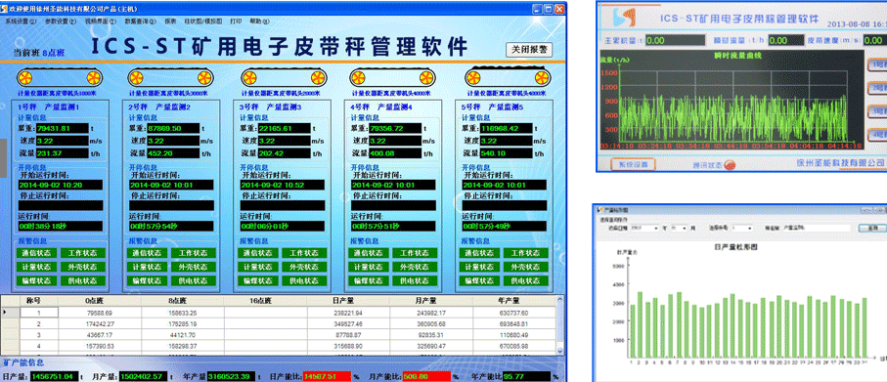Open the 柱状图/模拟图 menu
The image size is (887, 382).
coord(203,21)
